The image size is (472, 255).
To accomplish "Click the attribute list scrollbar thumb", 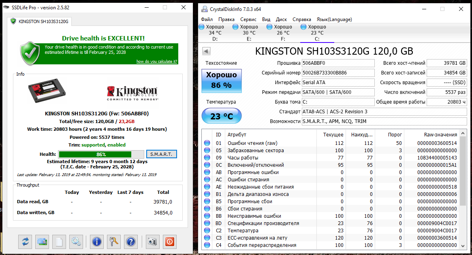I will pyautogui.click(x=463, y=171).
